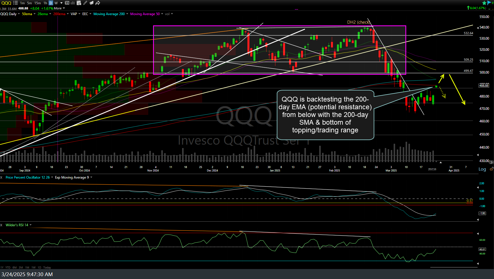Open the Moving Average 200 dropdown
Screen dimensions: 494x279
tap(127, 14)
